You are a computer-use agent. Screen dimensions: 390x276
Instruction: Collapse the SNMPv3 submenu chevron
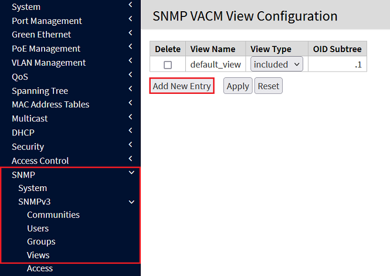click(x=131, y=202)
